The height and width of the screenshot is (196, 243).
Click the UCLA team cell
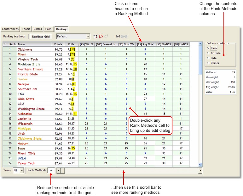pos(34,158)
